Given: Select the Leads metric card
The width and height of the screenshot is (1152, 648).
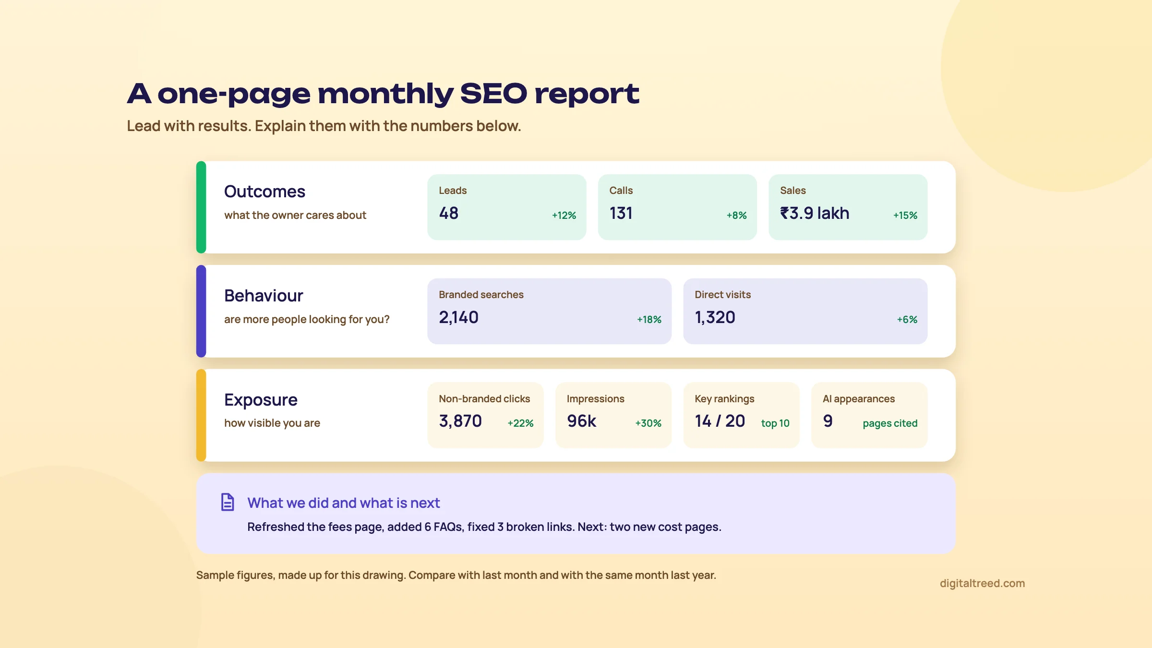Looking at the screenshot, I should point(506,207).
